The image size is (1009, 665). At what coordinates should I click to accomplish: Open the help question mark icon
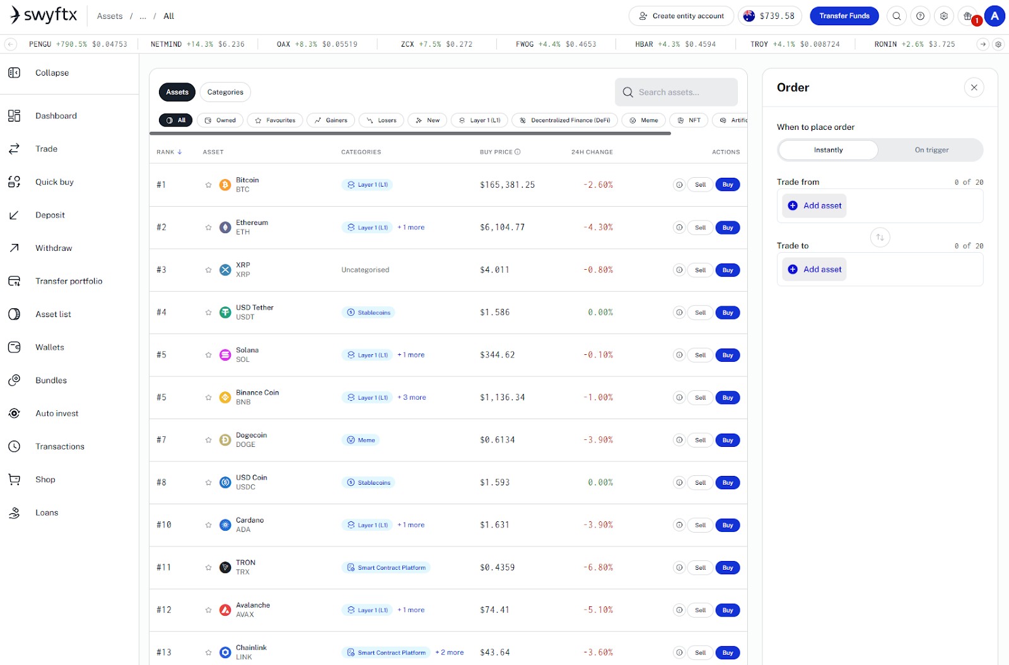921,16
